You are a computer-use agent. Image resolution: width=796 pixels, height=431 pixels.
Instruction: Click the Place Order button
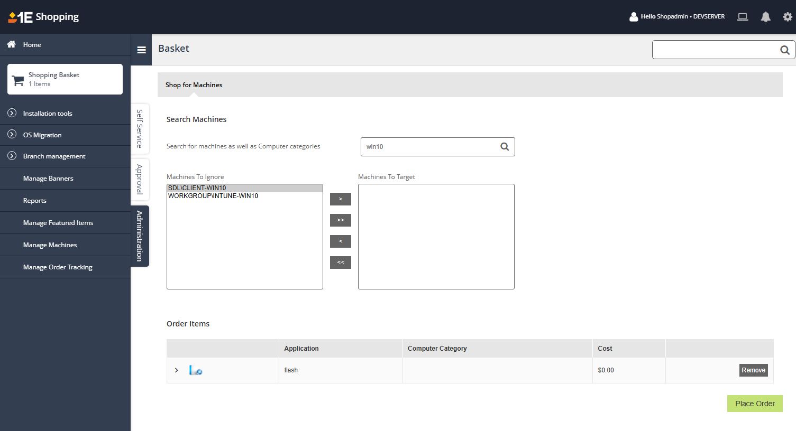coord(755,404)
